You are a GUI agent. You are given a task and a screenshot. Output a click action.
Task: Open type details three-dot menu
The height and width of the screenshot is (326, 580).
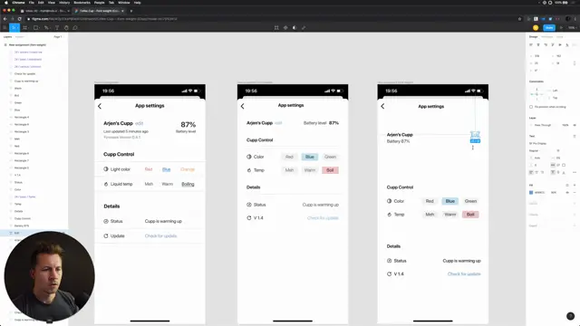point(575,172)
